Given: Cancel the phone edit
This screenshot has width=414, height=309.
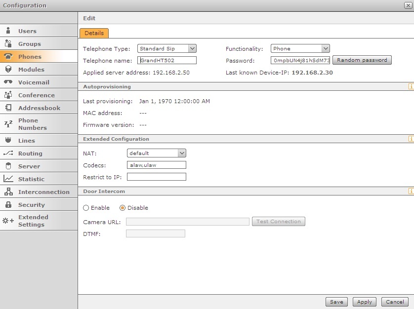Looking at the screenshot, I should 395,302.
